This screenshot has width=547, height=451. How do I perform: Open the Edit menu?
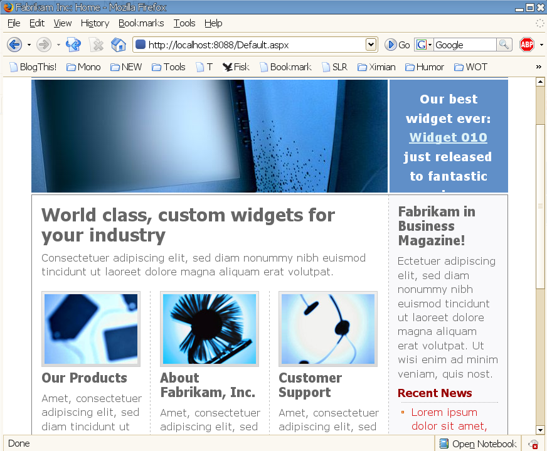click(36, 23)
